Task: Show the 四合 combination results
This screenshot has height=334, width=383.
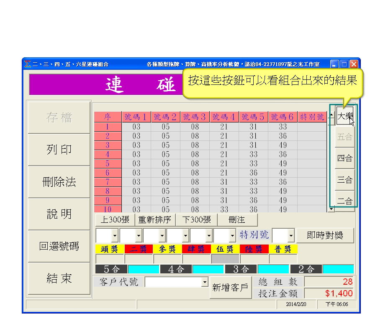Action: pos(344,158)
